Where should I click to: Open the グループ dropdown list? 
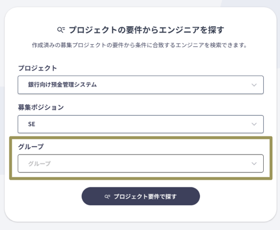141,163
